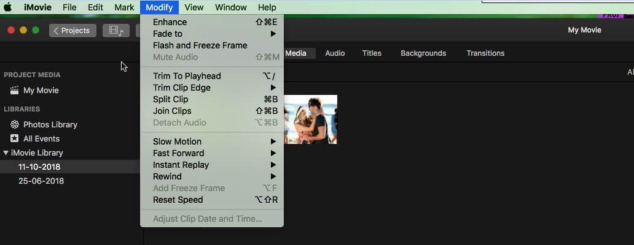Open the Backgrounds tab

[423, 53]
